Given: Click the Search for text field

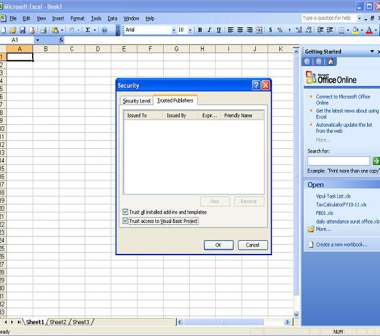Looking at the screenshot, I should [338, 161].
